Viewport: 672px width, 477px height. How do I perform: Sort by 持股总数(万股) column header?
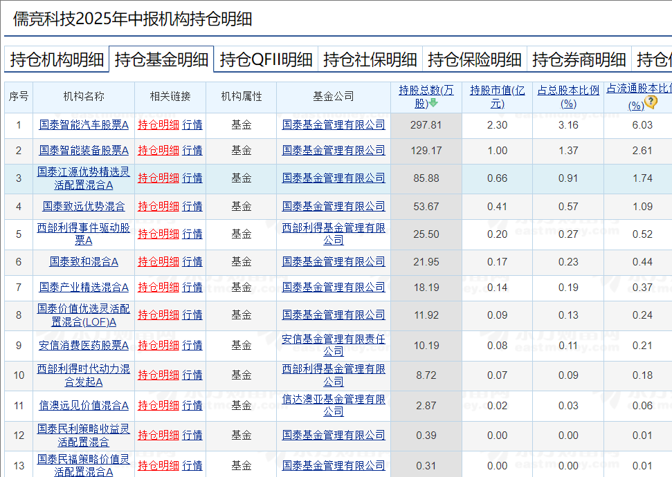(426, 97)
